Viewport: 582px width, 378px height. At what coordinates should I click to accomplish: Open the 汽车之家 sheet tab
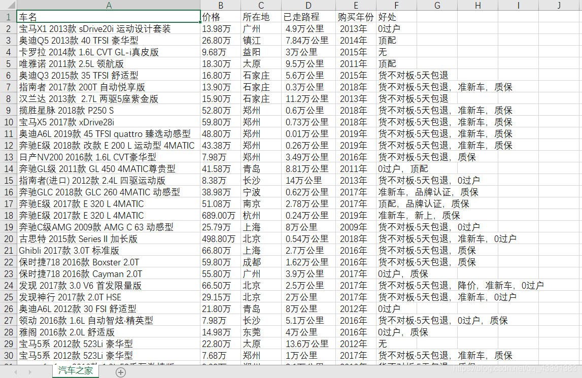[x=76, y=370]
